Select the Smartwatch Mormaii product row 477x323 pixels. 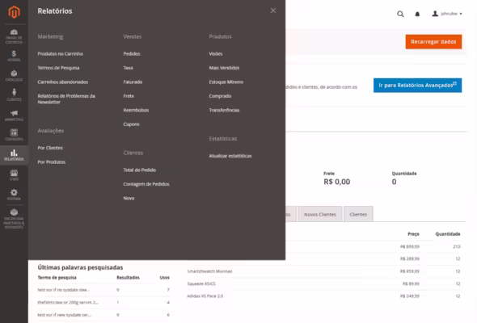pyautogui.click(x=323, y=271)
